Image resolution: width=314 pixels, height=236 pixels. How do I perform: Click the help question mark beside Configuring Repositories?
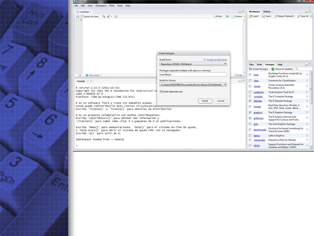204,60
